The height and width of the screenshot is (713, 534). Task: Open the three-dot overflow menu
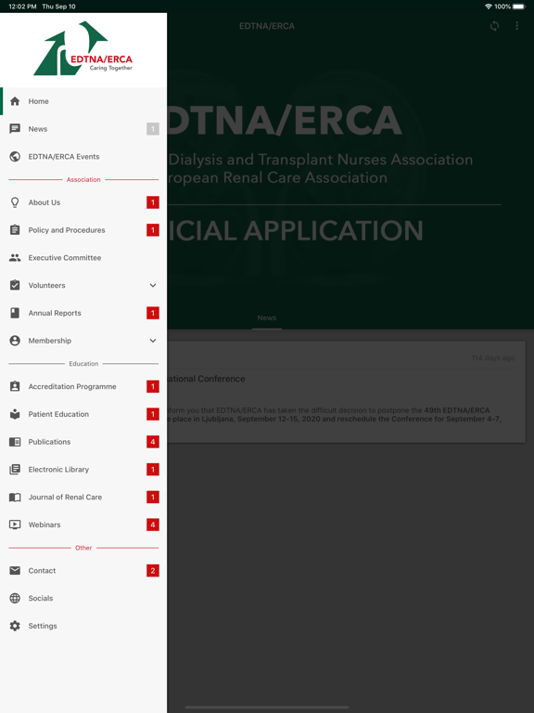(516, 26)
